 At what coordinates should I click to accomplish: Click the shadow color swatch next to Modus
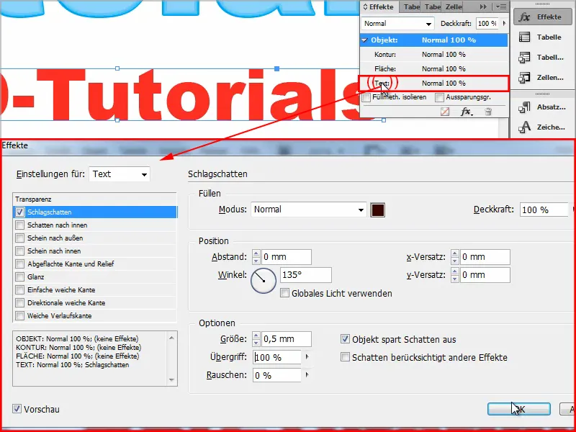click(x=377, y=210)
